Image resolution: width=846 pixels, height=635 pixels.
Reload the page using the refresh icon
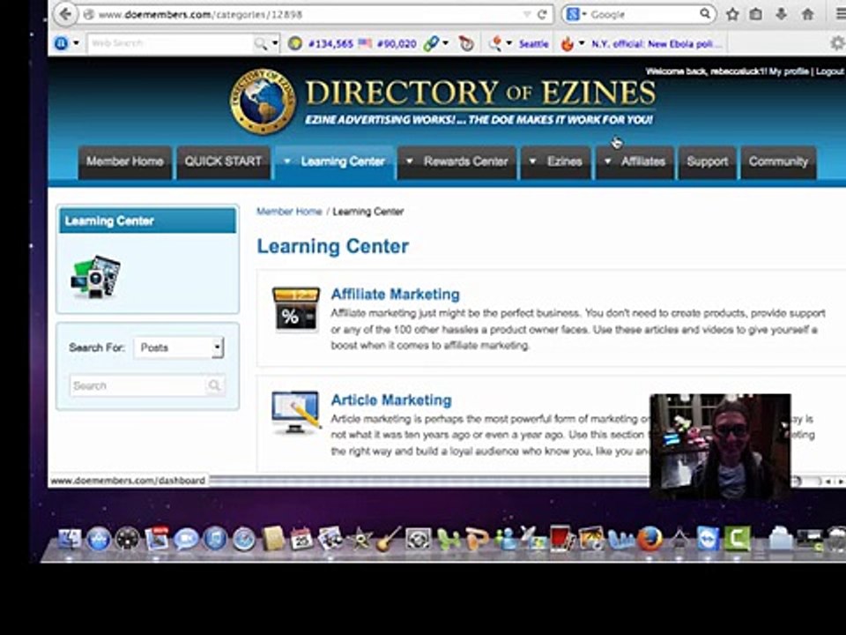pos(542,15)
